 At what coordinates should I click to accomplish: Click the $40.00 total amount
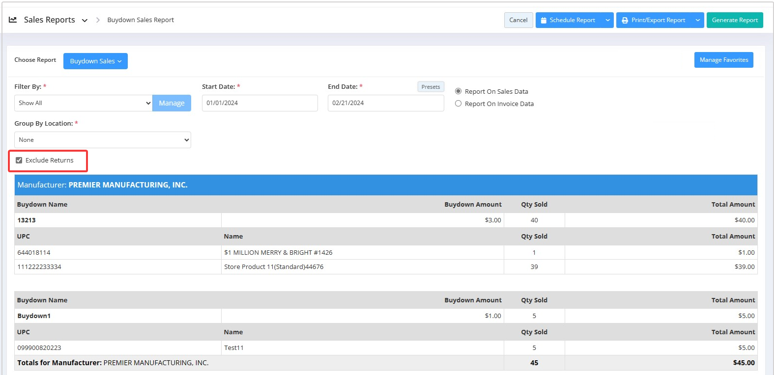pos(745,220)
